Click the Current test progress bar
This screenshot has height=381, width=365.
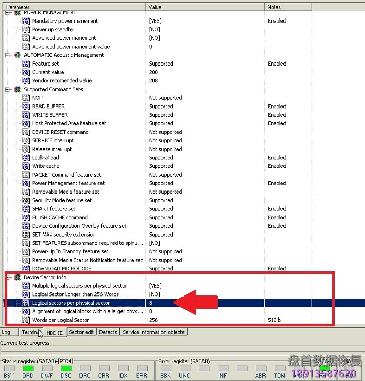182,351
